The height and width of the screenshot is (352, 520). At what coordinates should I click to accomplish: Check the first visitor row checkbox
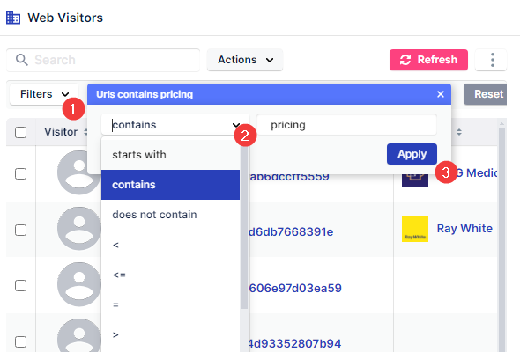20,173
